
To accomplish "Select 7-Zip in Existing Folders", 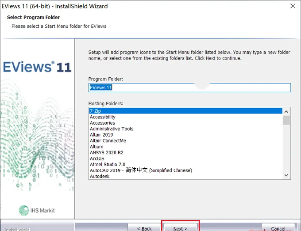I will (185, 111).
